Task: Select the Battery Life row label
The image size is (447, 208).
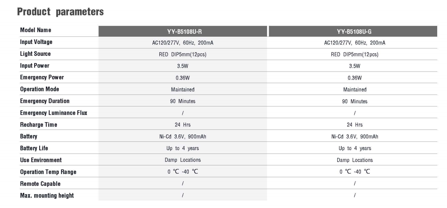Action: pyautogui.click(x=34, y=148)
